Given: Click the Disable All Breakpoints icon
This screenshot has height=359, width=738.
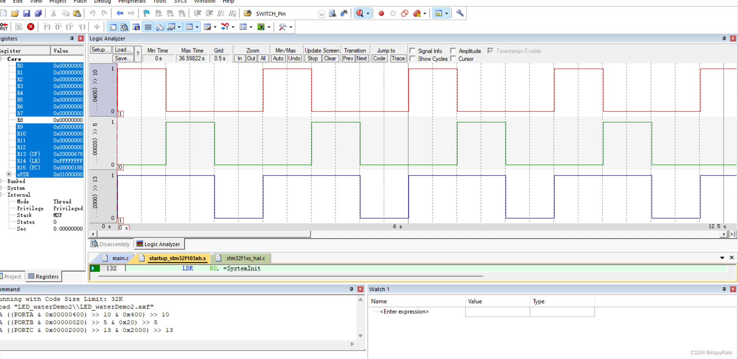Looking at the screenshot, I should (405, 14).
